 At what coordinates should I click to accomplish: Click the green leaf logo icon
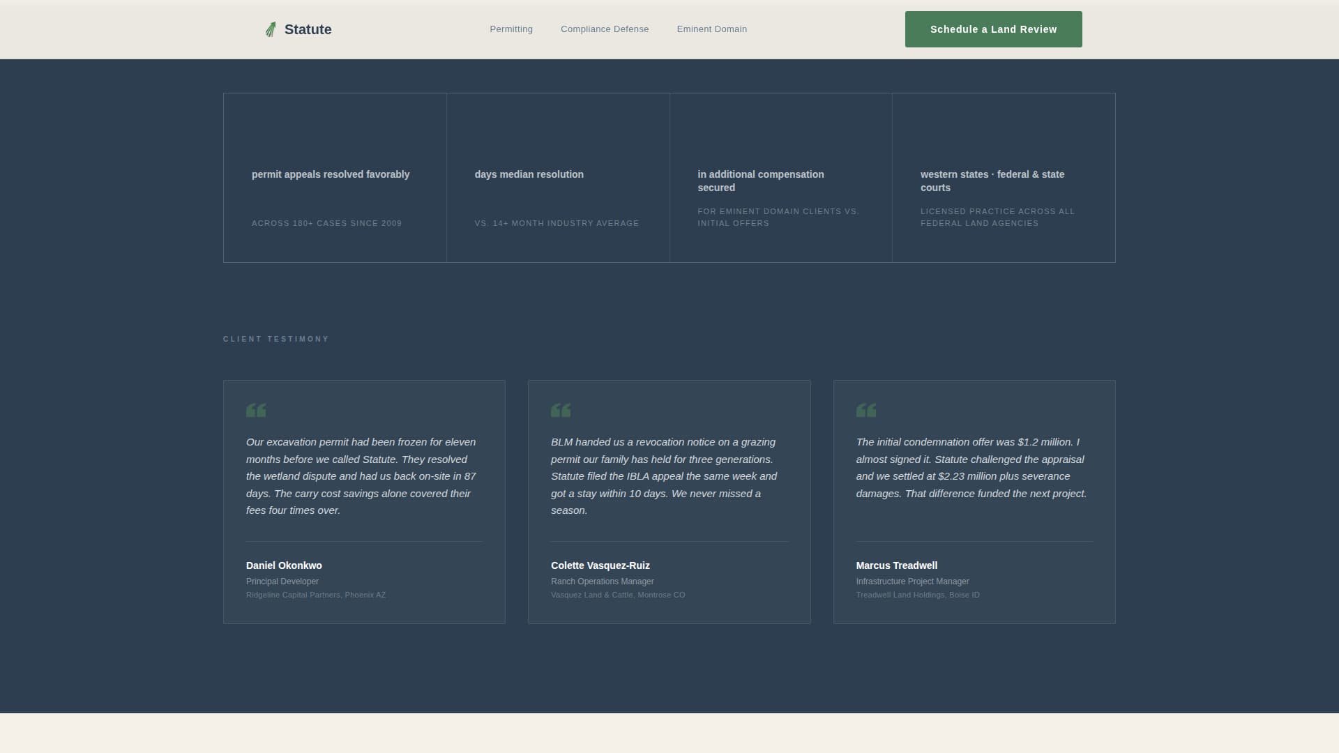pos(271,29)
